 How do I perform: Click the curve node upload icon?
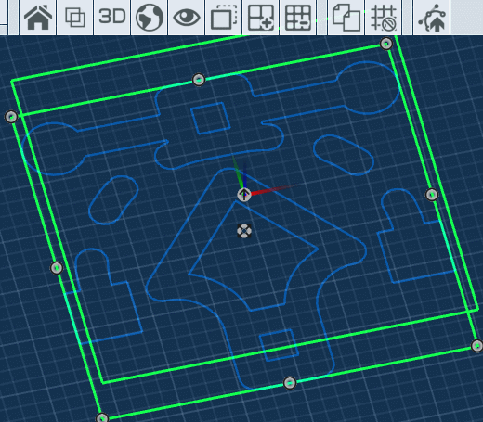(432, 18)
